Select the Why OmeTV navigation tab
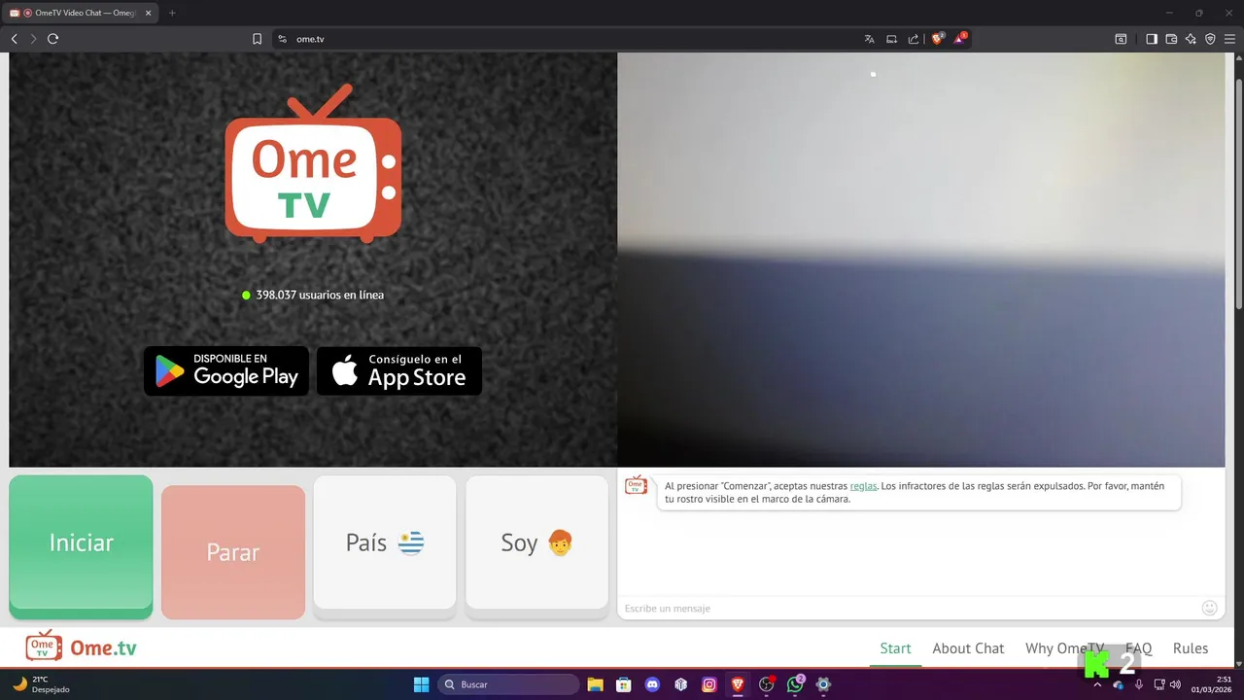Viewport: 1244px width, 700px height. coord(1065,648)
